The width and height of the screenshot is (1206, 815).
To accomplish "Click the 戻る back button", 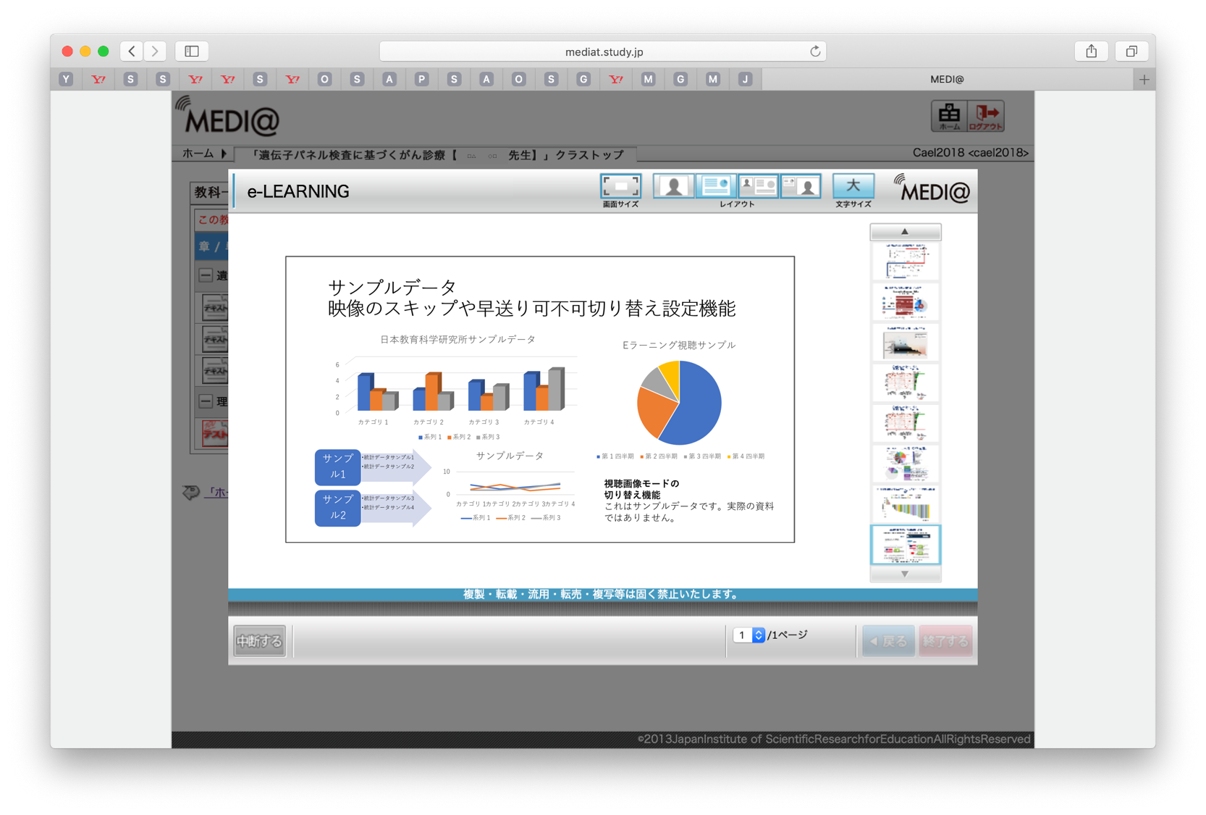I will tap(888, 641).
